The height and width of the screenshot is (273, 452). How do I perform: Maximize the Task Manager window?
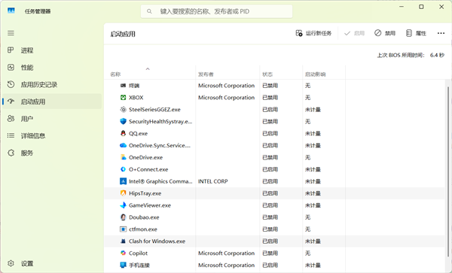tap(421, 7)
